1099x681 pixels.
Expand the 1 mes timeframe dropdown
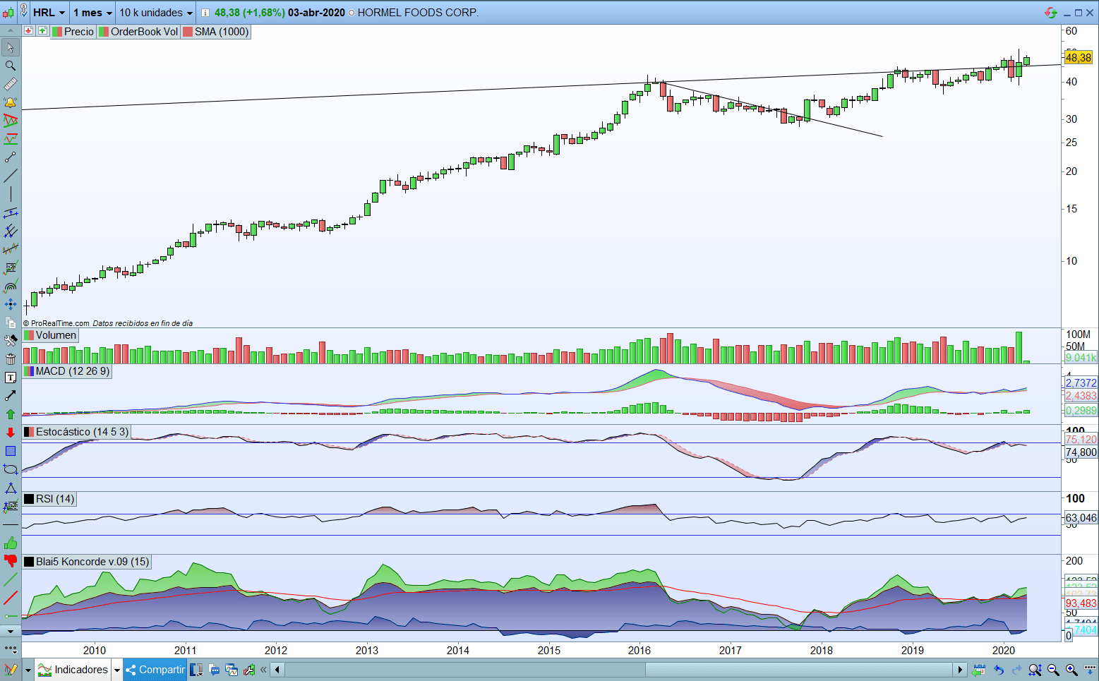point(92,13)
